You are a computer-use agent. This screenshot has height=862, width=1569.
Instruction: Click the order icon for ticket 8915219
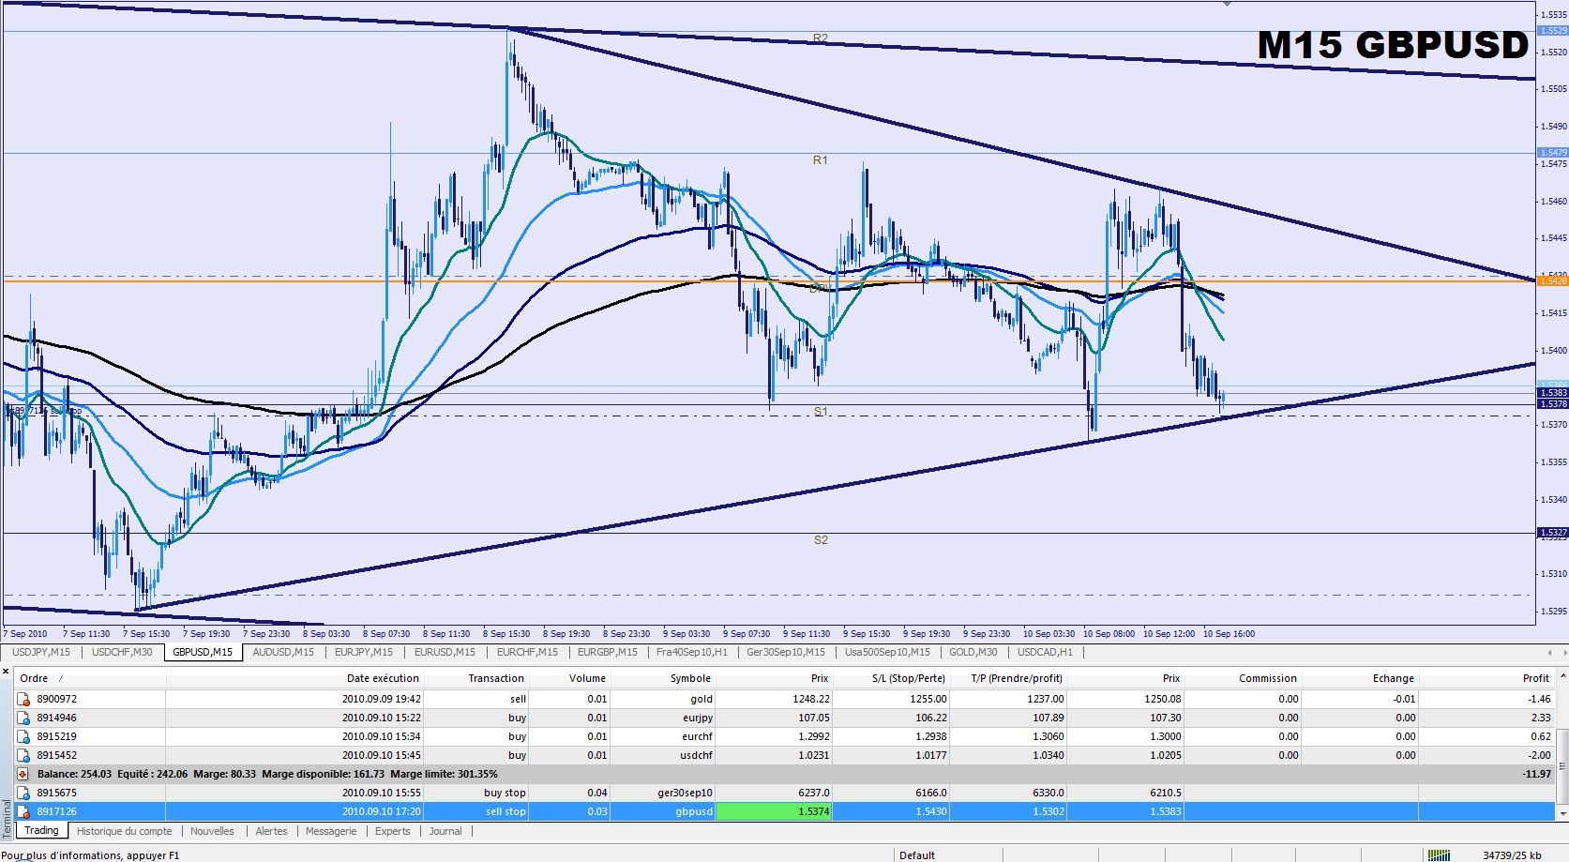tap(23, 736)
